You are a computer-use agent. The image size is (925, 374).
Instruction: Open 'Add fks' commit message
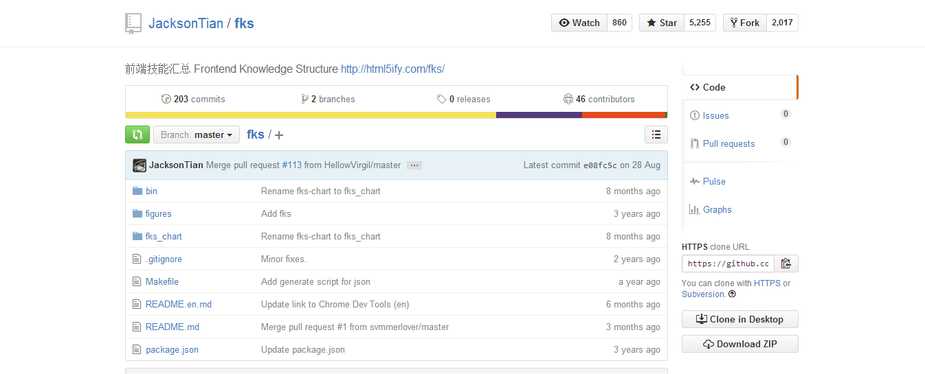coord(276,213)
